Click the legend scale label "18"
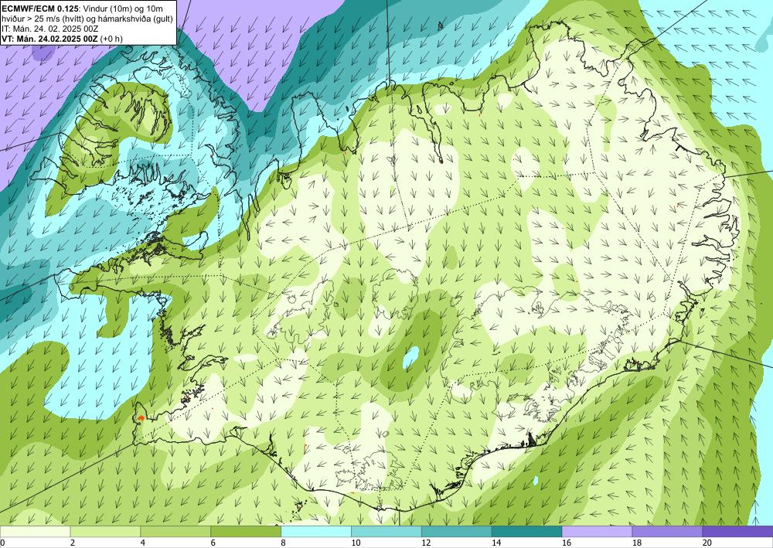 point(636,543)
